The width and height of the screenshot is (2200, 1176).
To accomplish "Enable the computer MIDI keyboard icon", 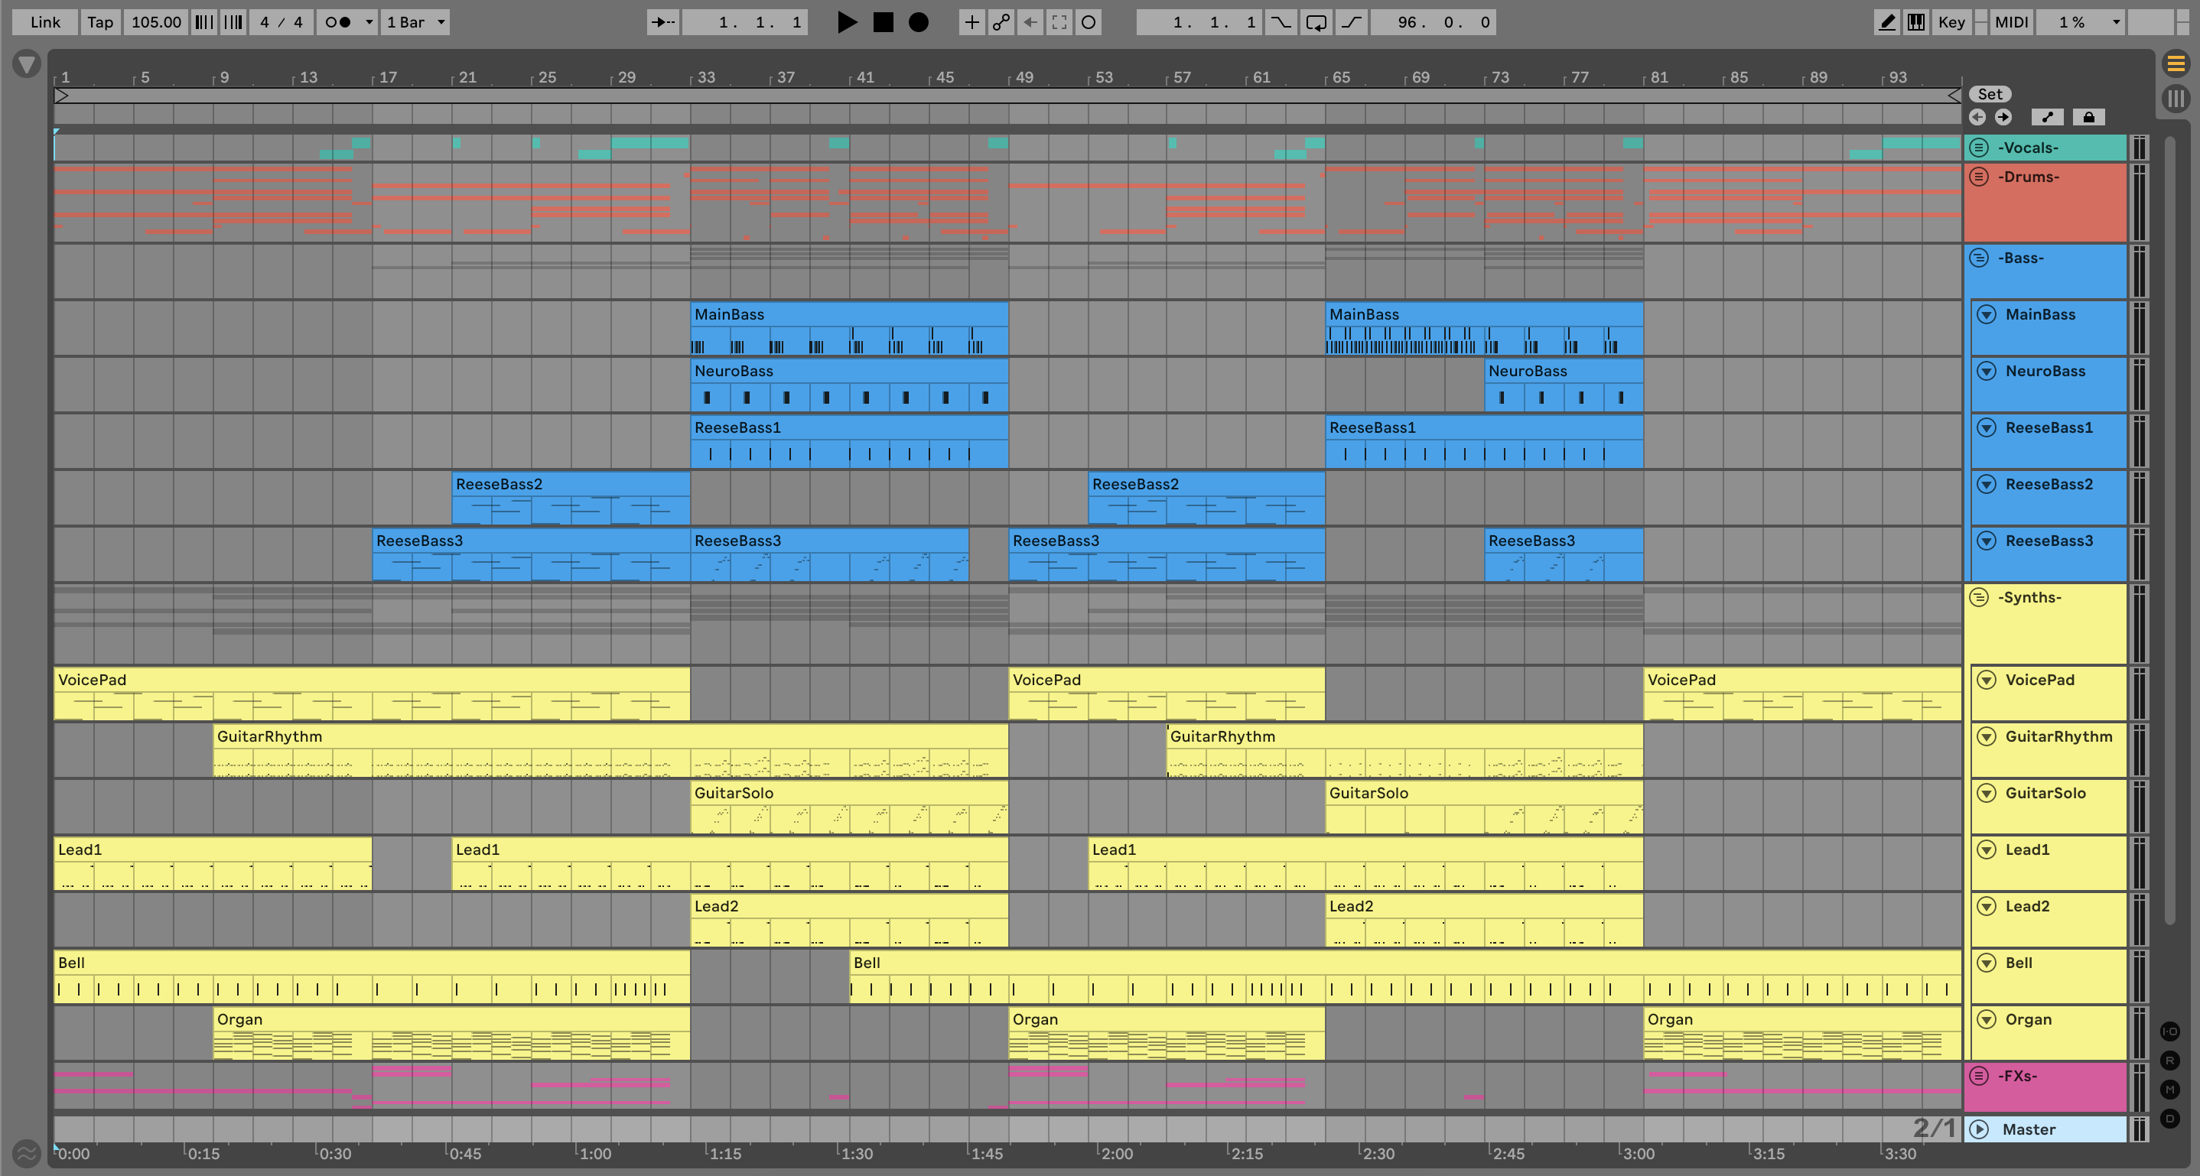I will 1915,22.
